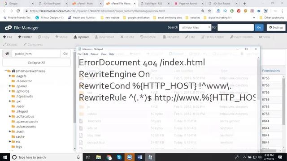Open the Windows Start menu
Image resolution: width=287 pixels, height=161 pixels.
5,157
